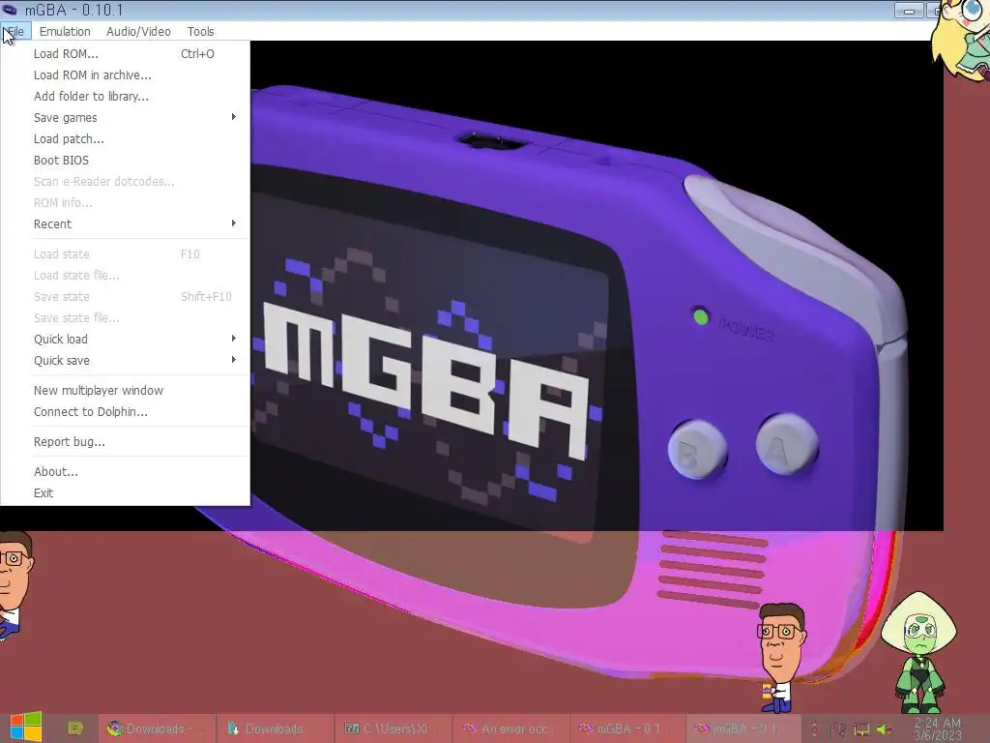Click the greyed Scan e-Reader dotcodes... entry
This screenshot has height=743, width=990.
(125, 181)
